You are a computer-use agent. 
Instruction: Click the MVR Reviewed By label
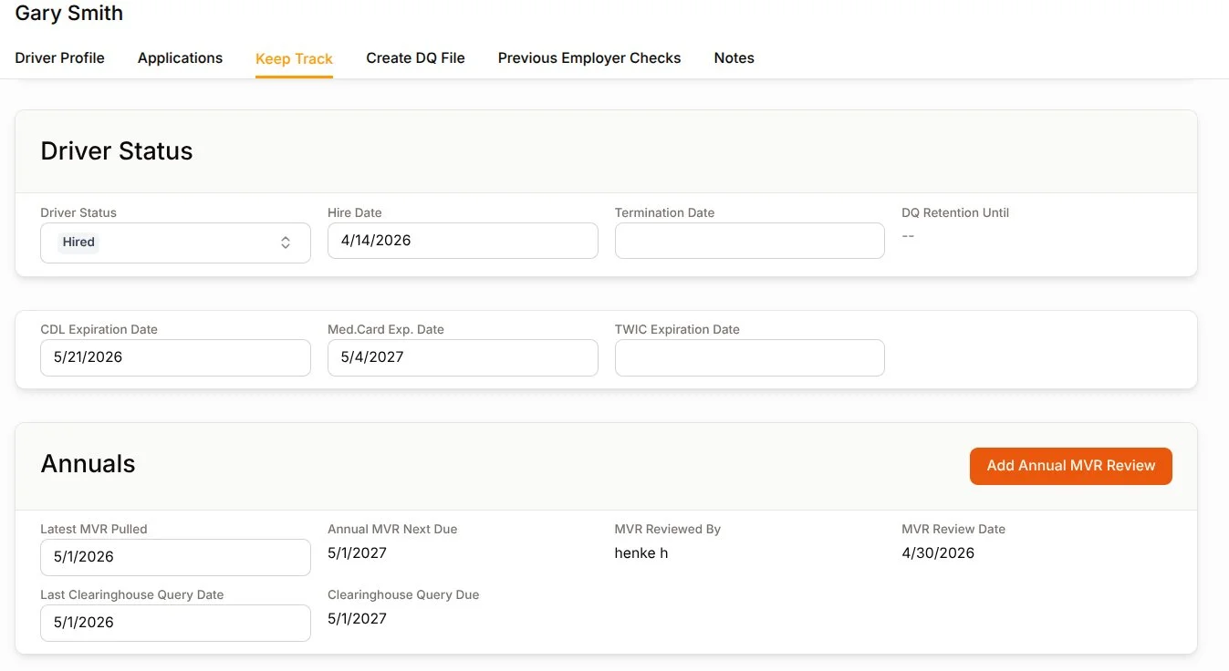point(668,529)
